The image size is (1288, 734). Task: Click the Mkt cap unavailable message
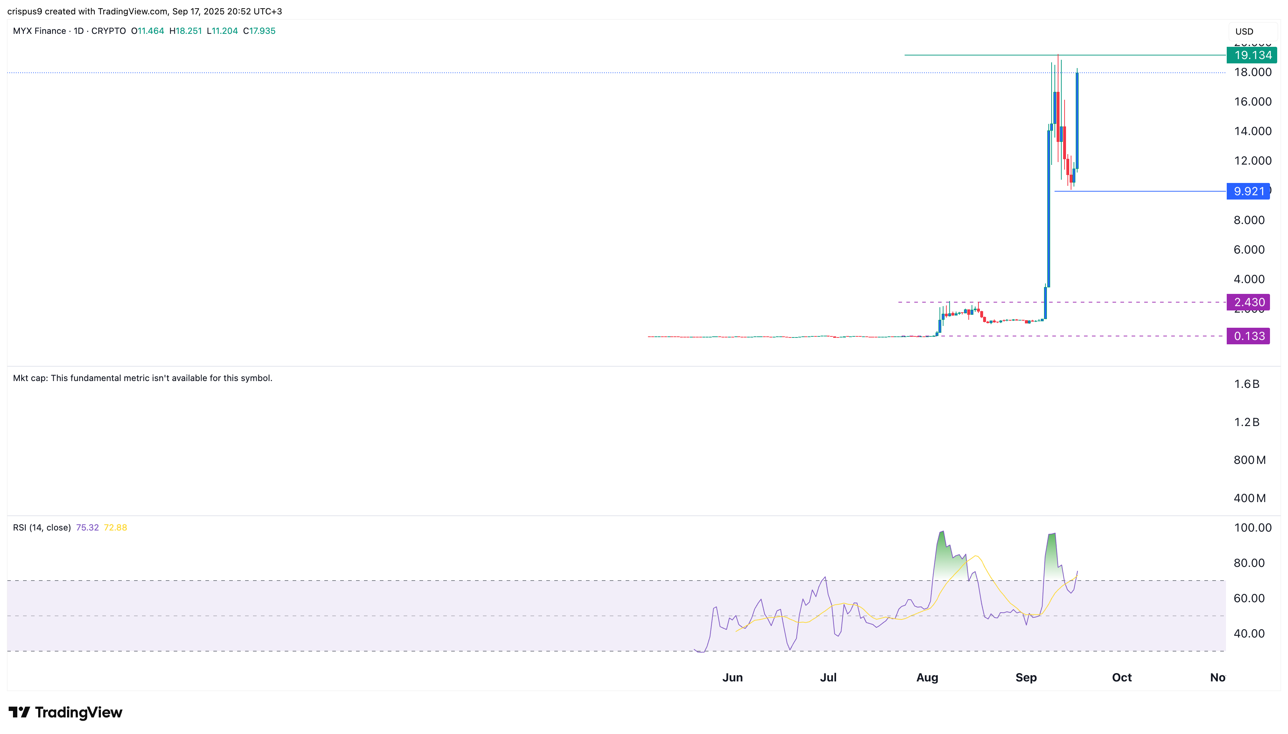[143, 377]
